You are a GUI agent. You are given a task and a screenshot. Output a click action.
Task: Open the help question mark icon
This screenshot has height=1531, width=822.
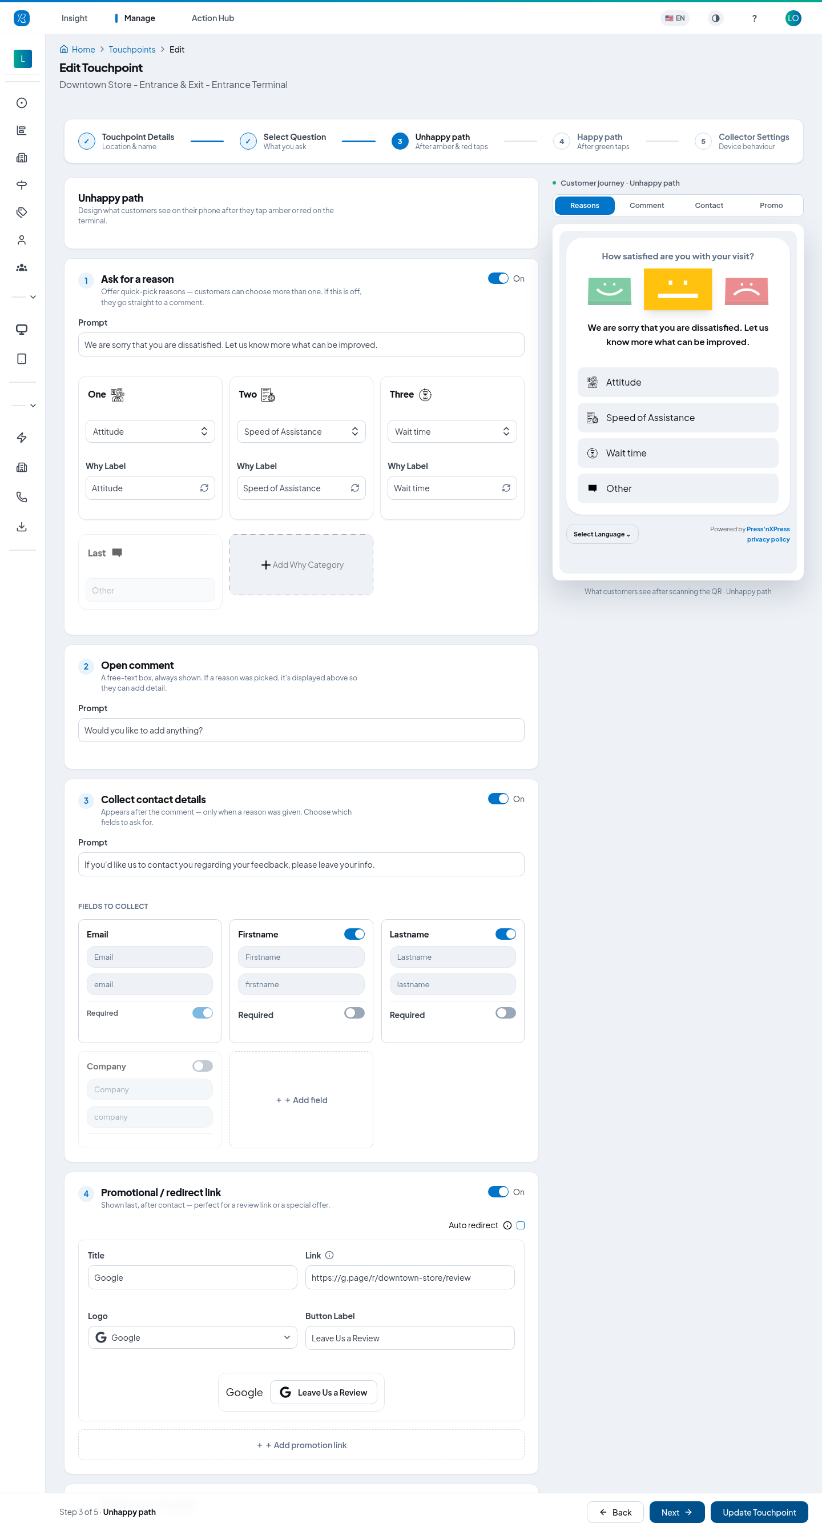pos(754,18)
